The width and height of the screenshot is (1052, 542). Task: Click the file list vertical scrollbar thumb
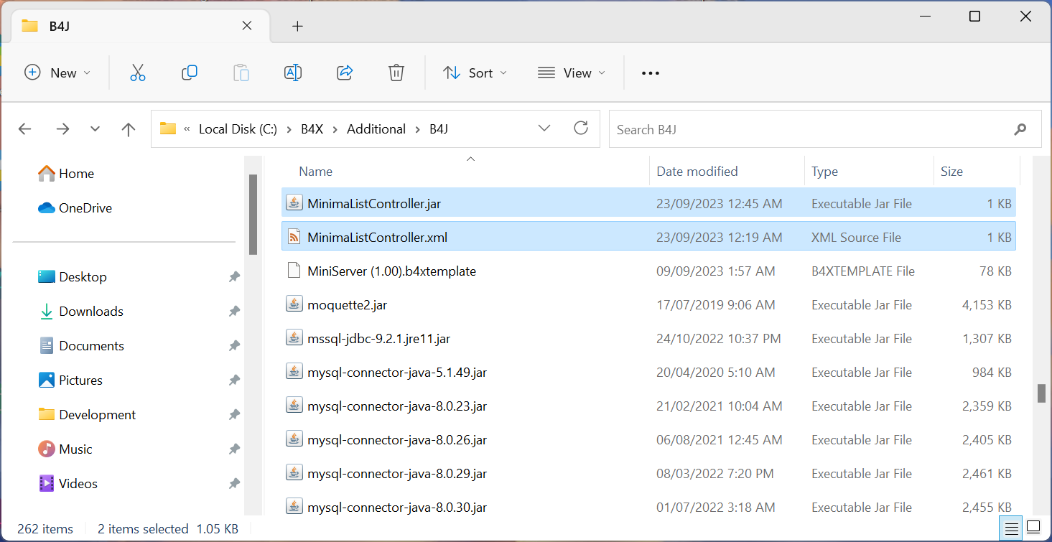tap(1041, 393)
